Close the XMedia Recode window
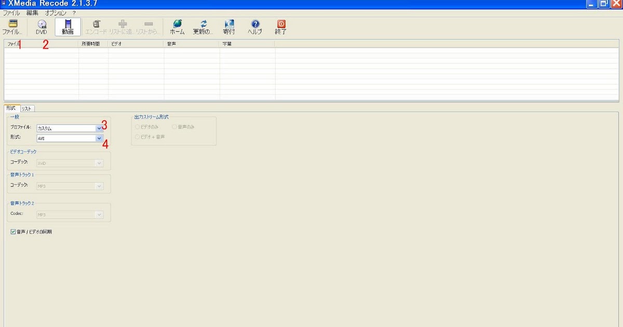The width and height of the screenshot is (623, 327). [616, 4]
